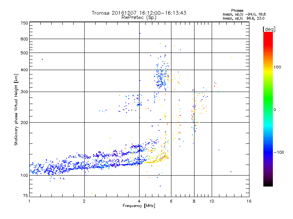Click the y-axis label '500'
The width and height of the screenshot is (293, 219).
25,53
